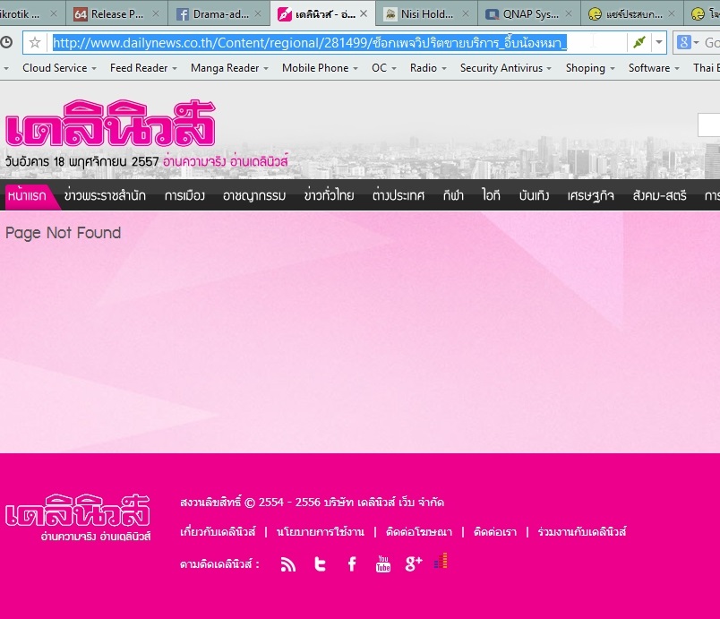720x619 pixels.
Task: Close the Release P... tab
Action: [x=156, y=13]
